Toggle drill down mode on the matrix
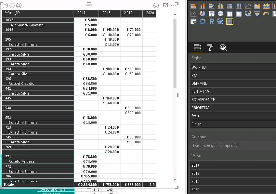 (156, 6)
